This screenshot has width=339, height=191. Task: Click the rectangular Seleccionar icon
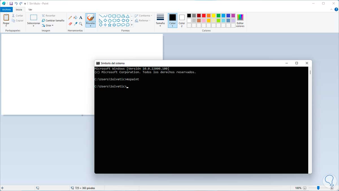pyautogui.click(x=34, y=18)
